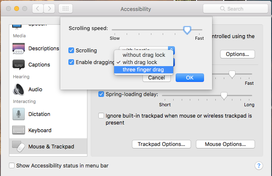
Task: Check Ignore built-in trackpad option
Action: pyautogui.click(x=101, y=116)
